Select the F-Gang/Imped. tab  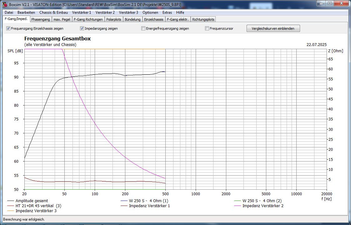click(16, 19)
